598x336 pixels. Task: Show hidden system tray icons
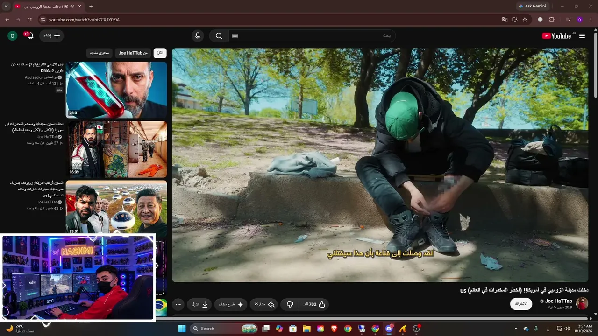point(516,329)
